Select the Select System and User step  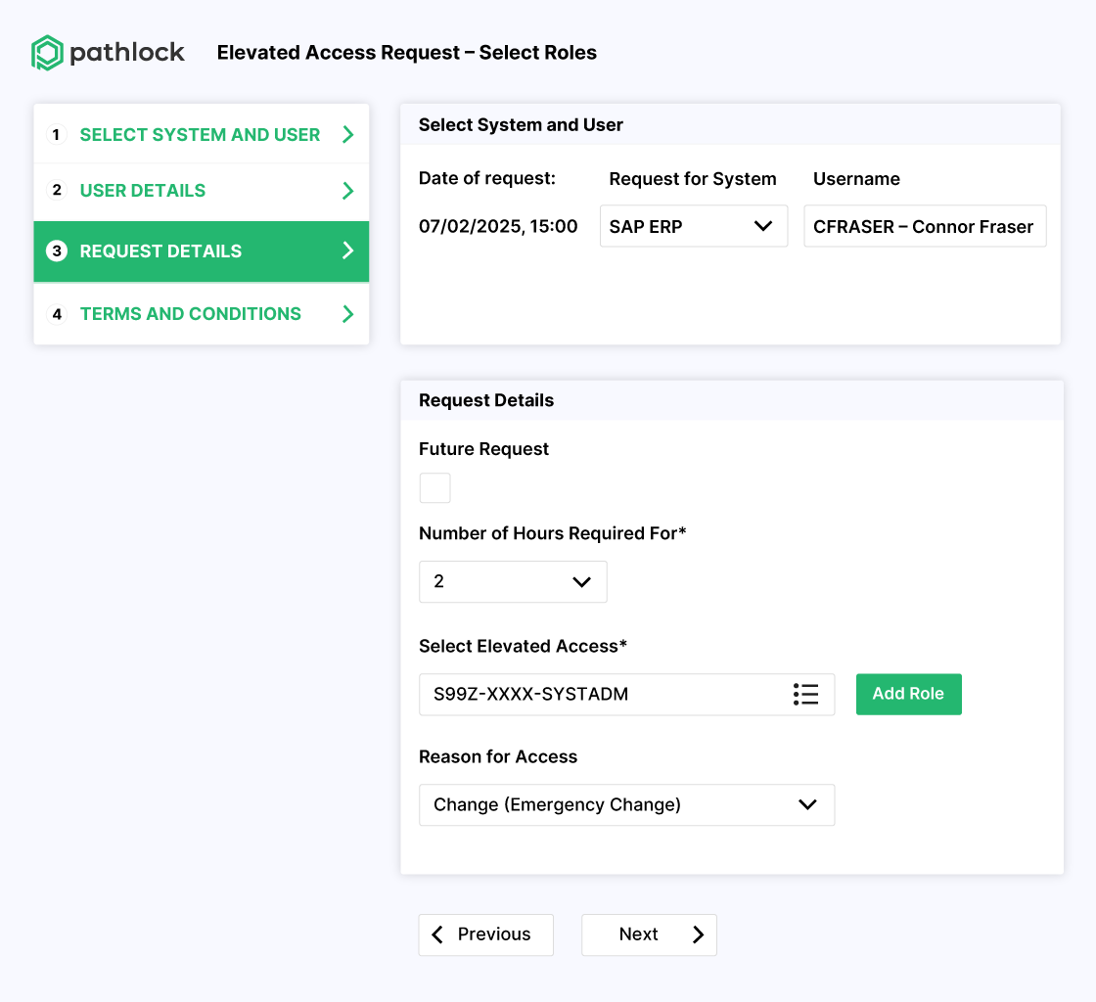pos(200,135)
